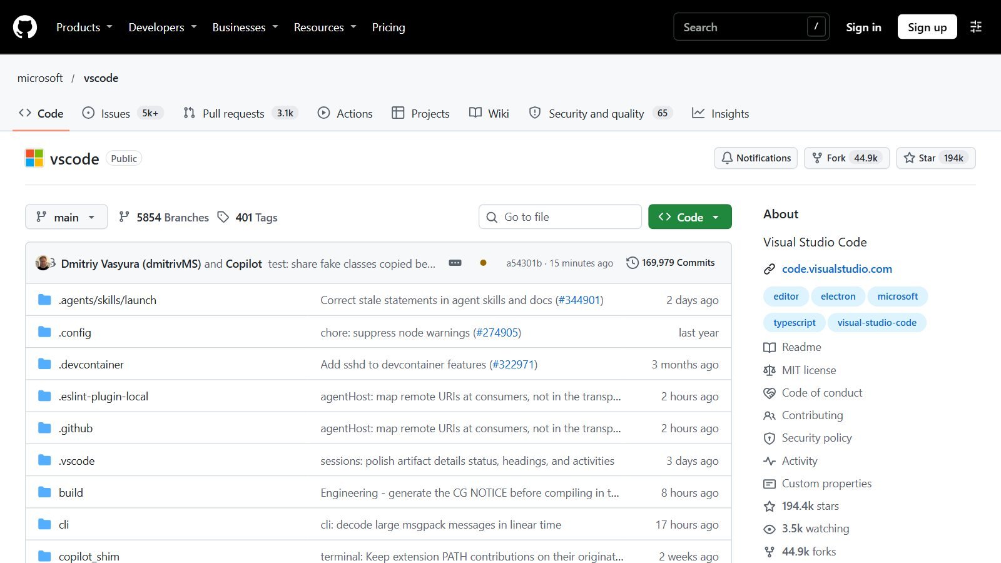Image resolution: width=1001 pixels, height=563 pixels.
Task: Click the Activity pulse icon
Action: pyautogui.click(x=770, y=461)
